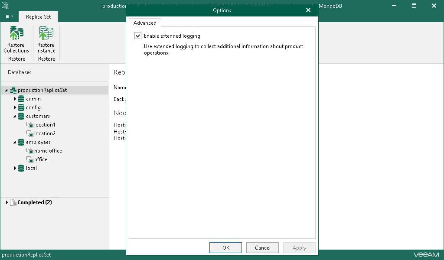Collapse the productionReplicaSet tree node
Image resolution: width=444 pixels, height=260 pixels.
6,90
